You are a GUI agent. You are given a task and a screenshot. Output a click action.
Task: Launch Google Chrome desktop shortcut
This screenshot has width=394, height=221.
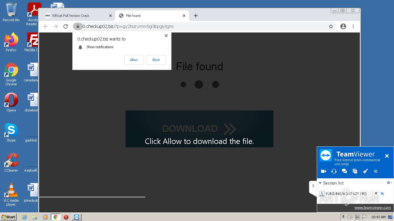pyautogui.click(x=11, y=74)
